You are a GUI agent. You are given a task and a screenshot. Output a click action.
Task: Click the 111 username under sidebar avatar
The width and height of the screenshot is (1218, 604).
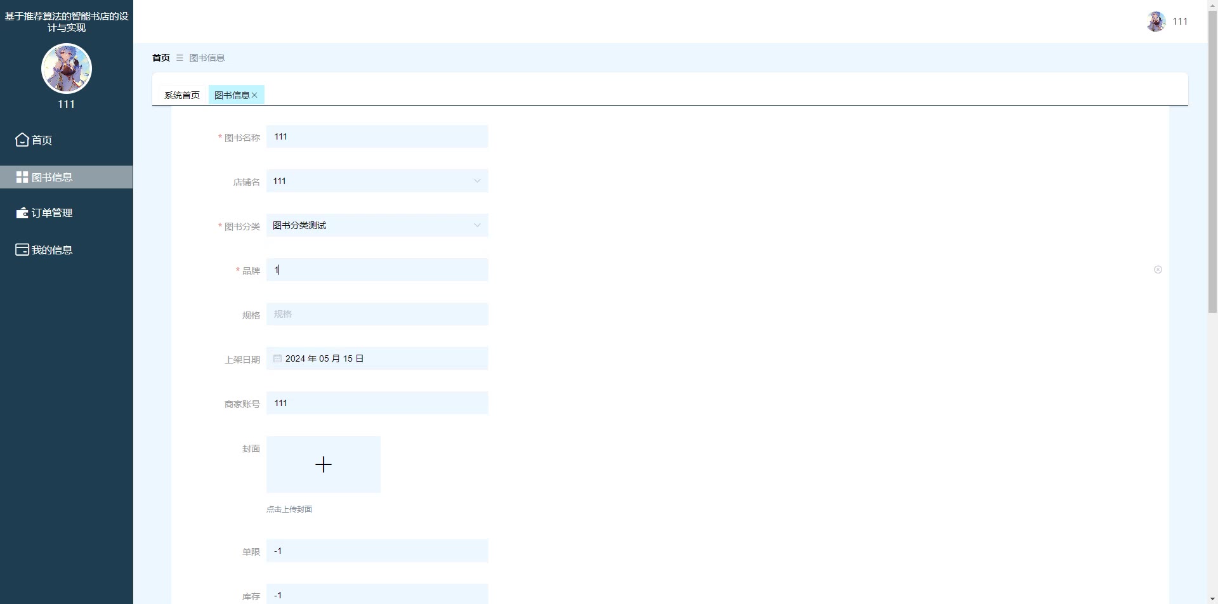coord(67,104)
